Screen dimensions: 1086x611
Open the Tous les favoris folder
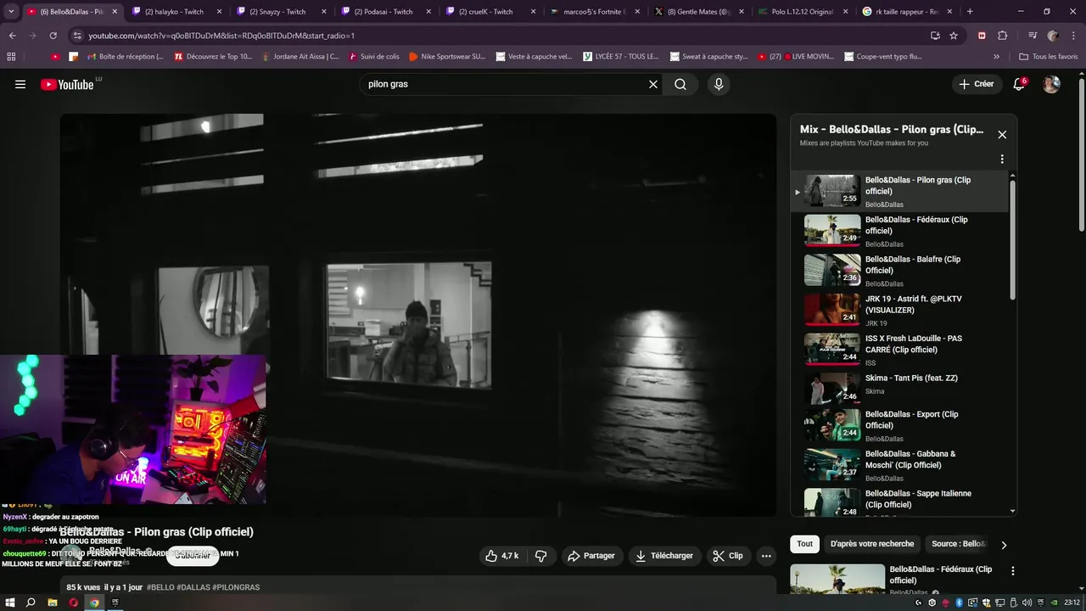click(1049, 57)
